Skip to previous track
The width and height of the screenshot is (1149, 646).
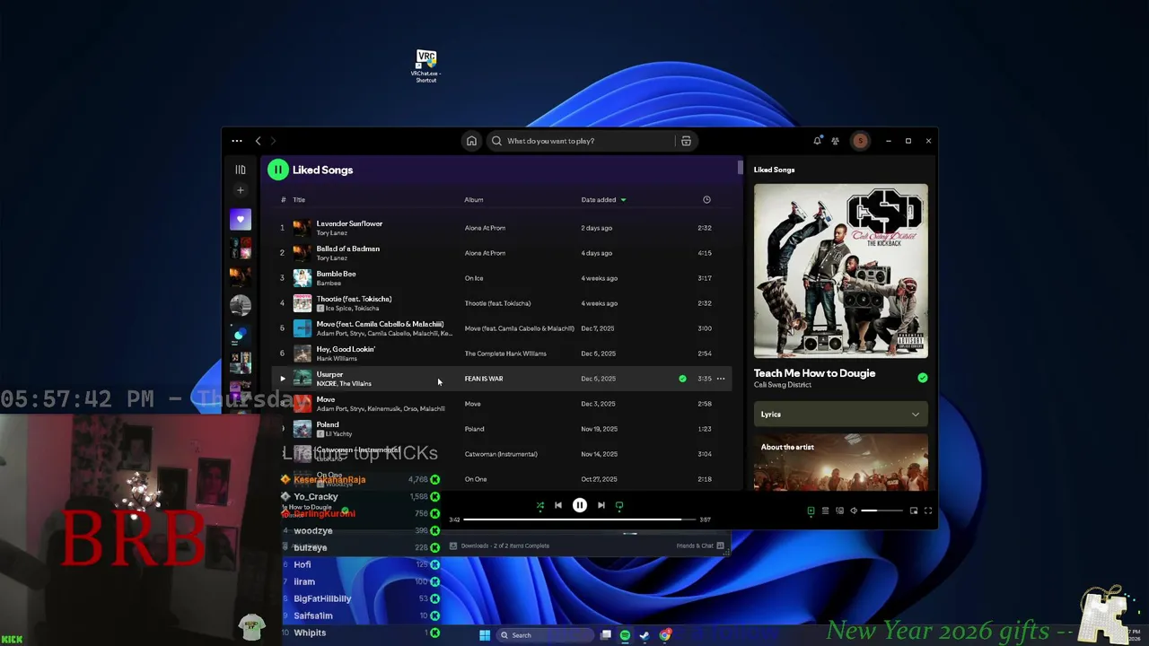click(x=558, y=506)
